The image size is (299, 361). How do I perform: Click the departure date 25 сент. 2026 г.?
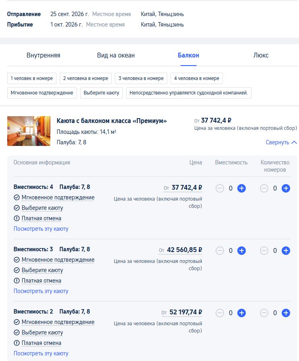pos(69,14)
